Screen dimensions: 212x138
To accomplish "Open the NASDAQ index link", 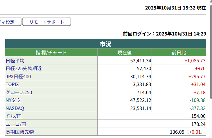I will tap(15, 108).
